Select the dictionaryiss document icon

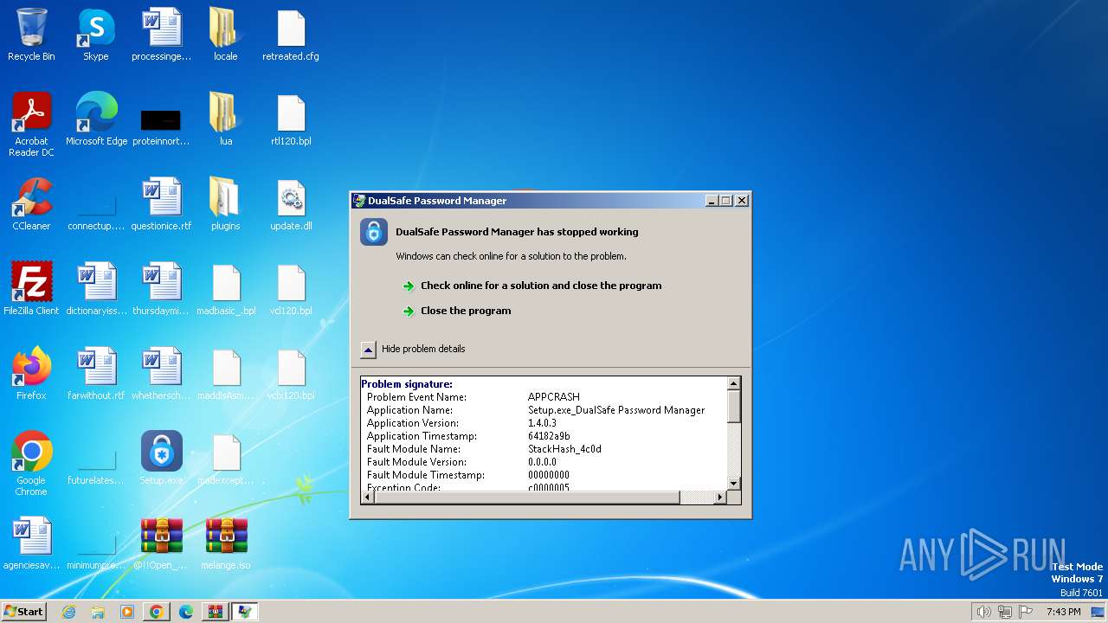96,289
